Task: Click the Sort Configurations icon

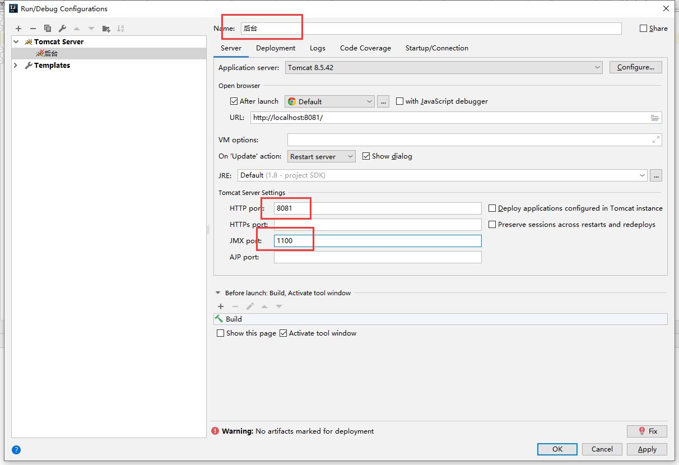Action: point(120,29)
